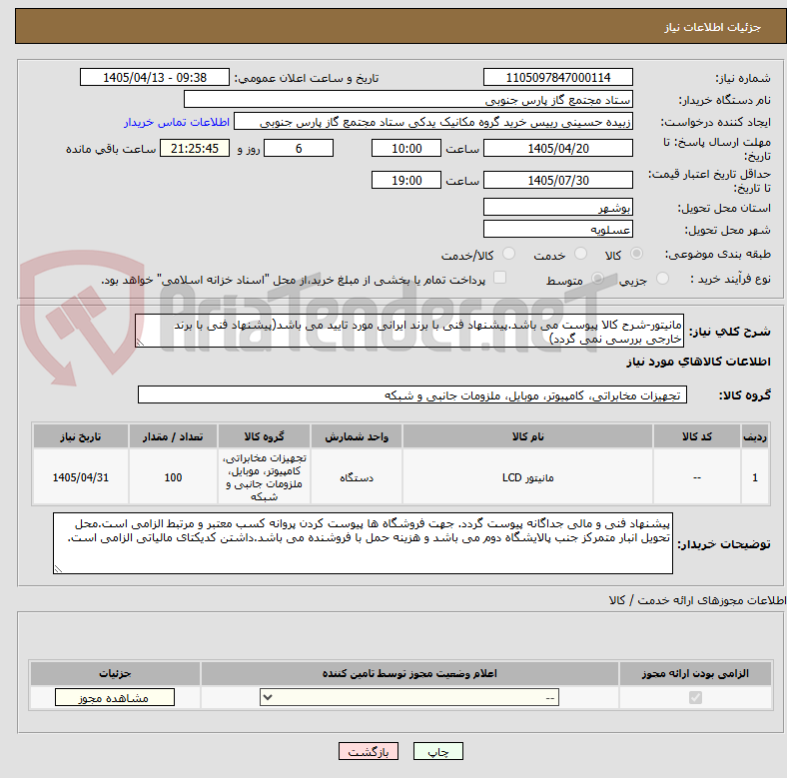Click the need date cell 1405/04/31
The height and width of the screenshot is (778, 787).
[81, 477]
